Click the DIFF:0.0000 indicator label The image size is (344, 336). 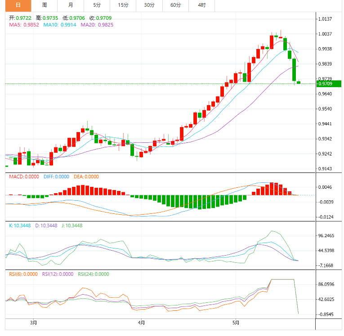tap(56, 177)
